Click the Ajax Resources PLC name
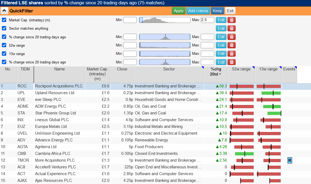 [x=53, y=180]
